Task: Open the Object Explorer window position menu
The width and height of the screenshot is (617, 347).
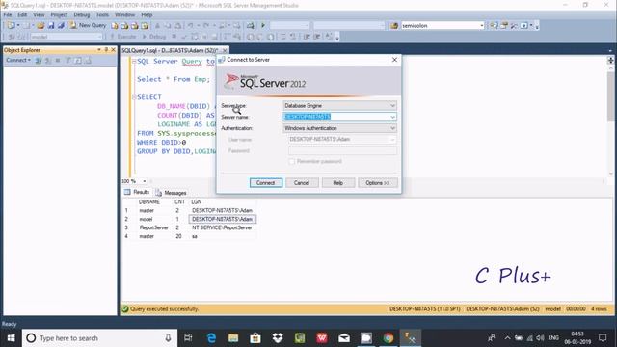Action: click(x=99, y=50)
